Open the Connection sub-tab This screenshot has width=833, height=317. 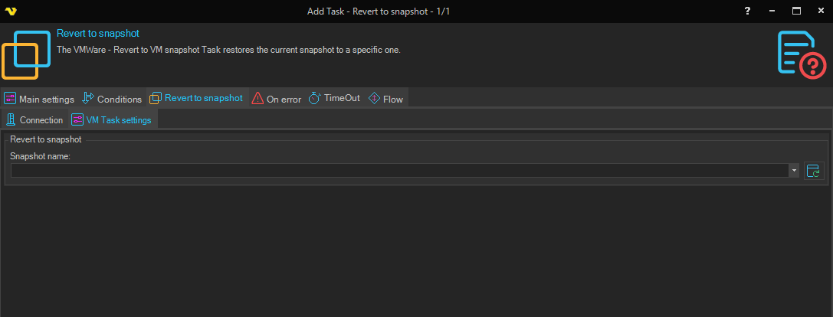[41, 120]
